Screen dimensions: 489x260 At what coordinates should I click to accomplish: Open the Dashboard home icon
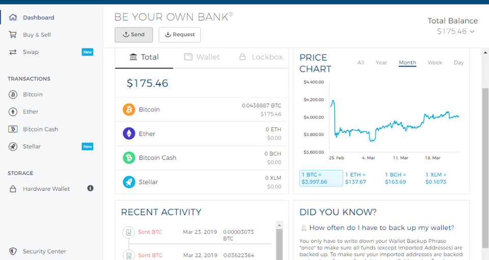pos(13,17)
